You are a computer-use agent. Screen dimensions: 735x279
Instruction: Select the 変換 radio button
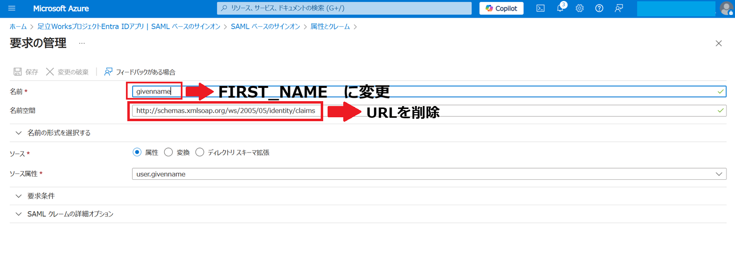coord(168,152)
